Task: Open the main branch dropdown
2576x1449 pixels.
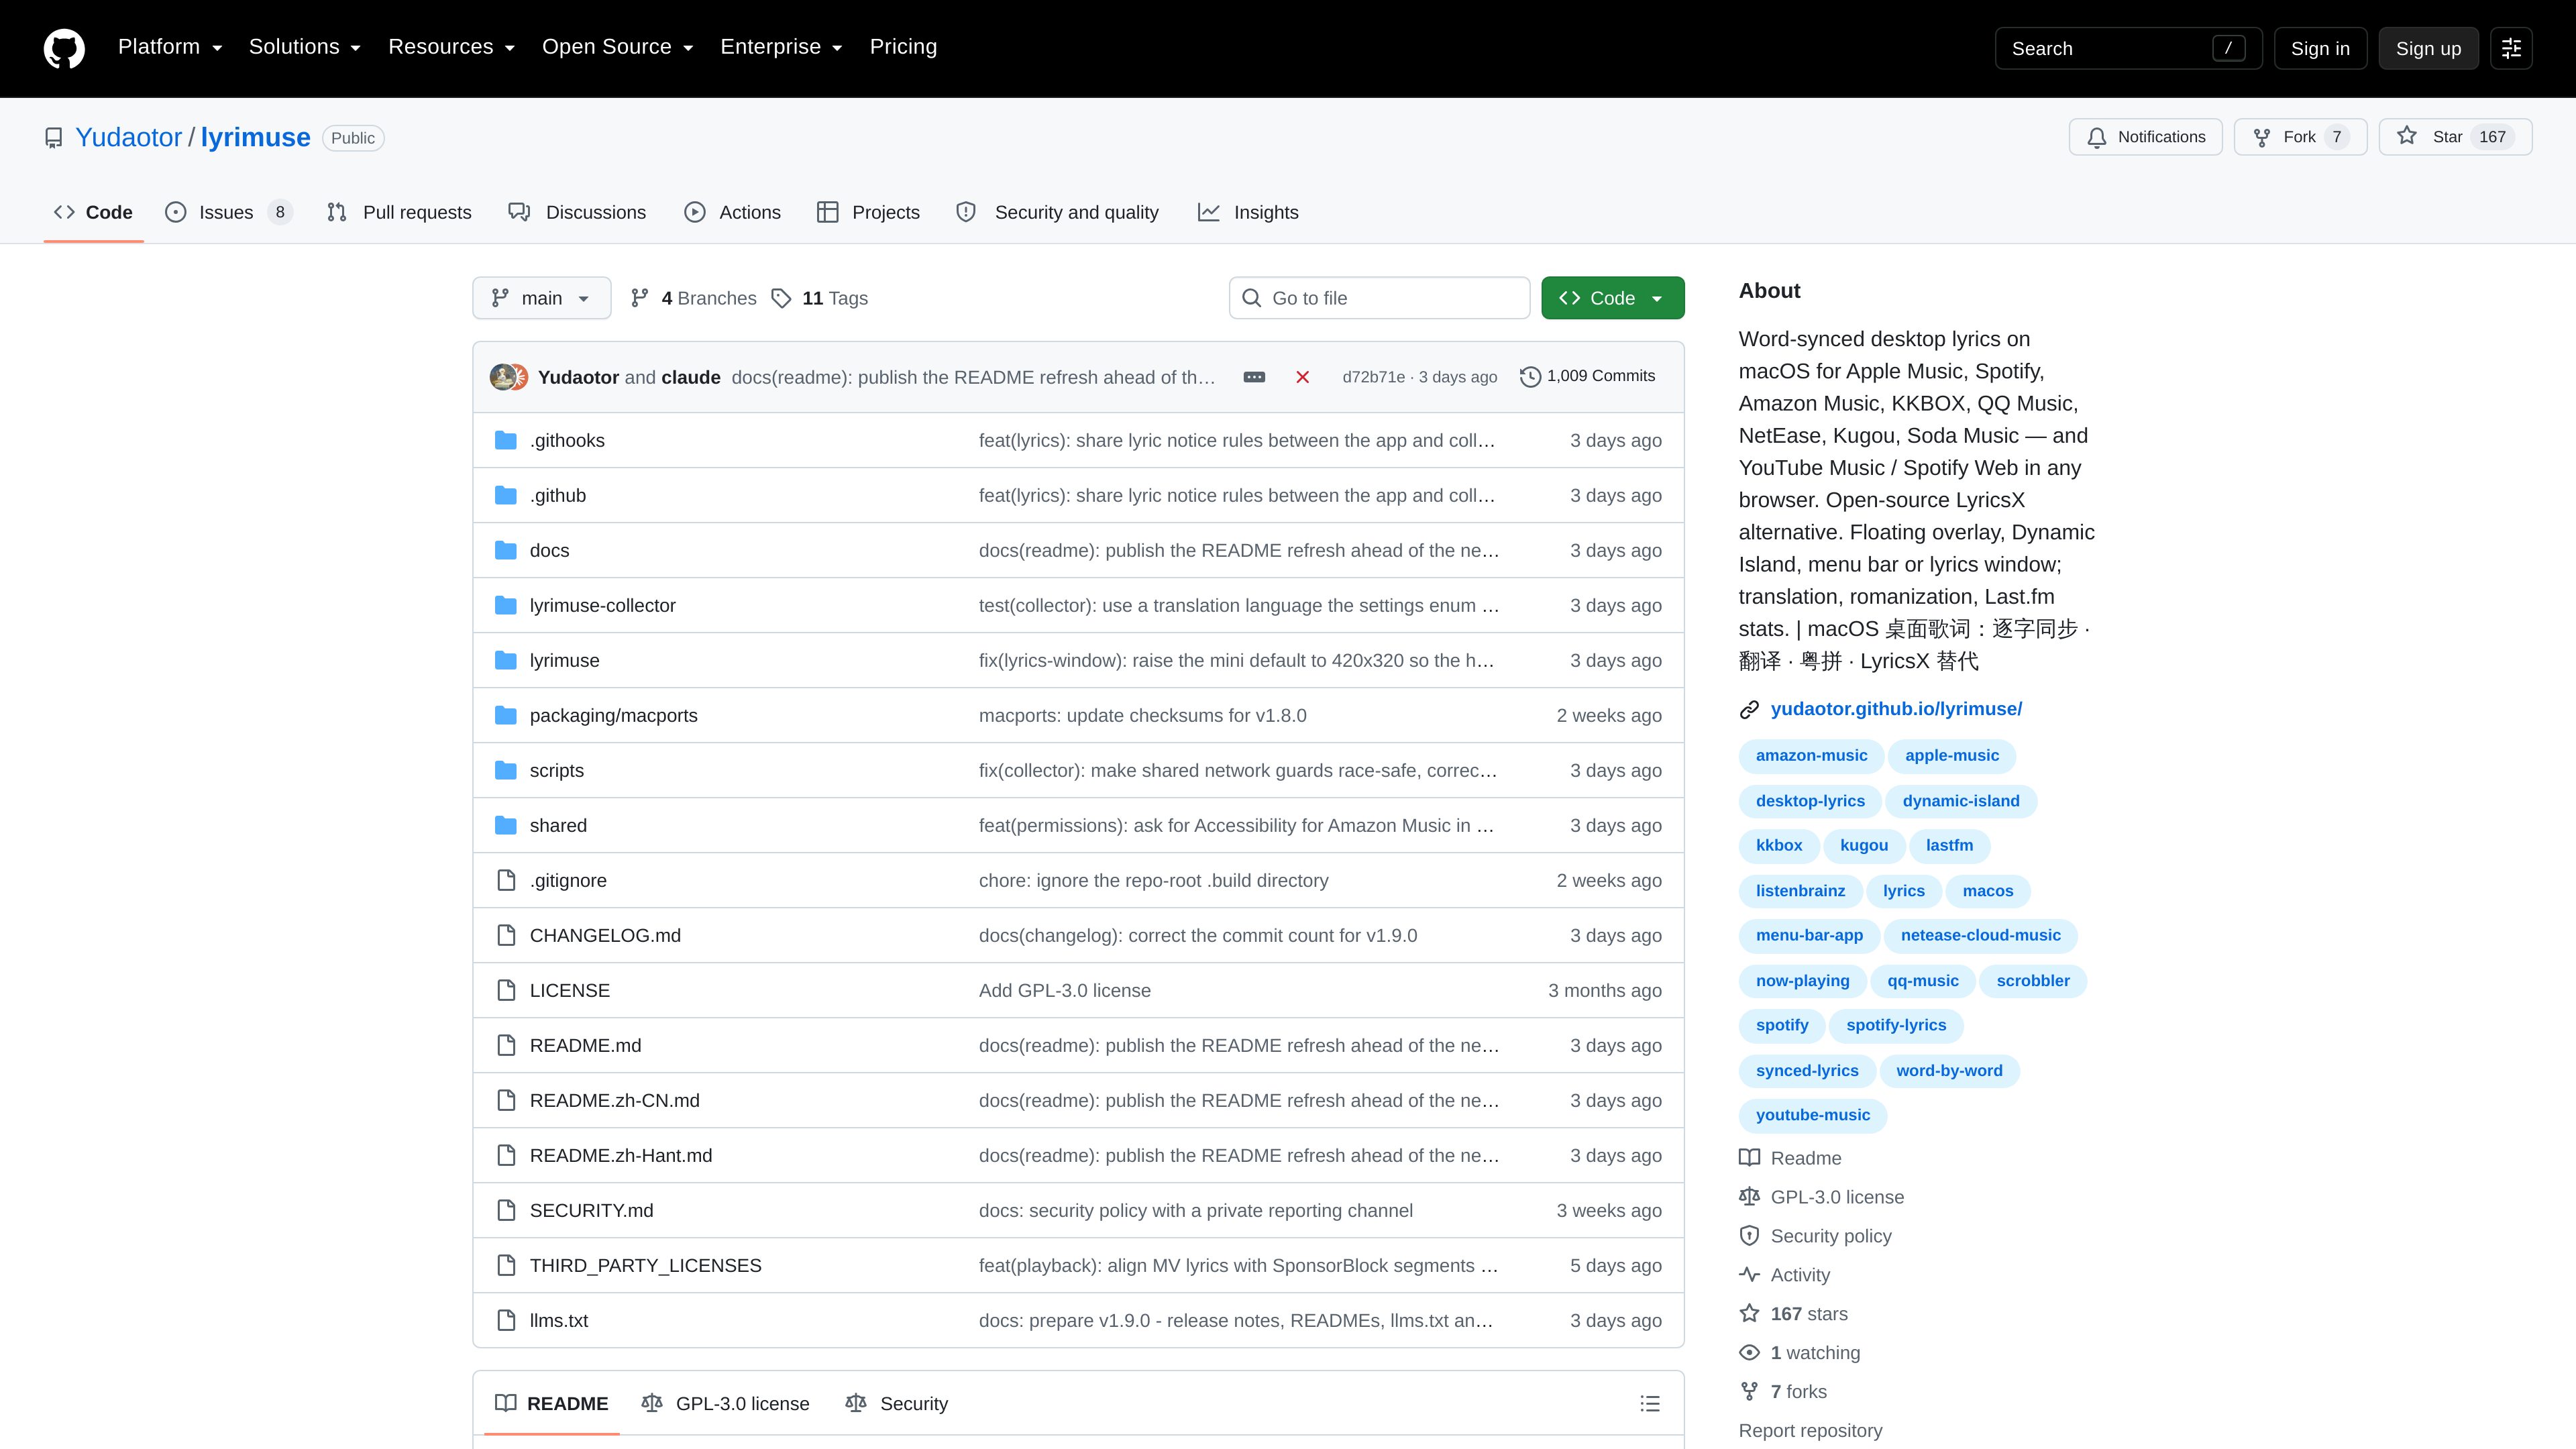Action: [541, 298]
